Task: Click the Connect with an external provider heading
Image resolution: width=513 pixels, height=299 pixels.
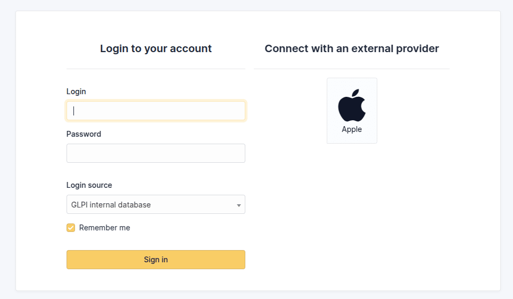Action: pyautogui.click(x=352, y=48)
